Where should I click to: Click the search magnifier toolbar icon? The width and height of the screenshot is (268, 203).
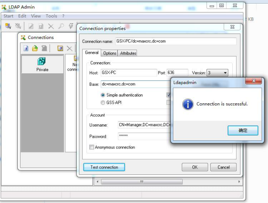pyautogui.click(x=61, y=26)
